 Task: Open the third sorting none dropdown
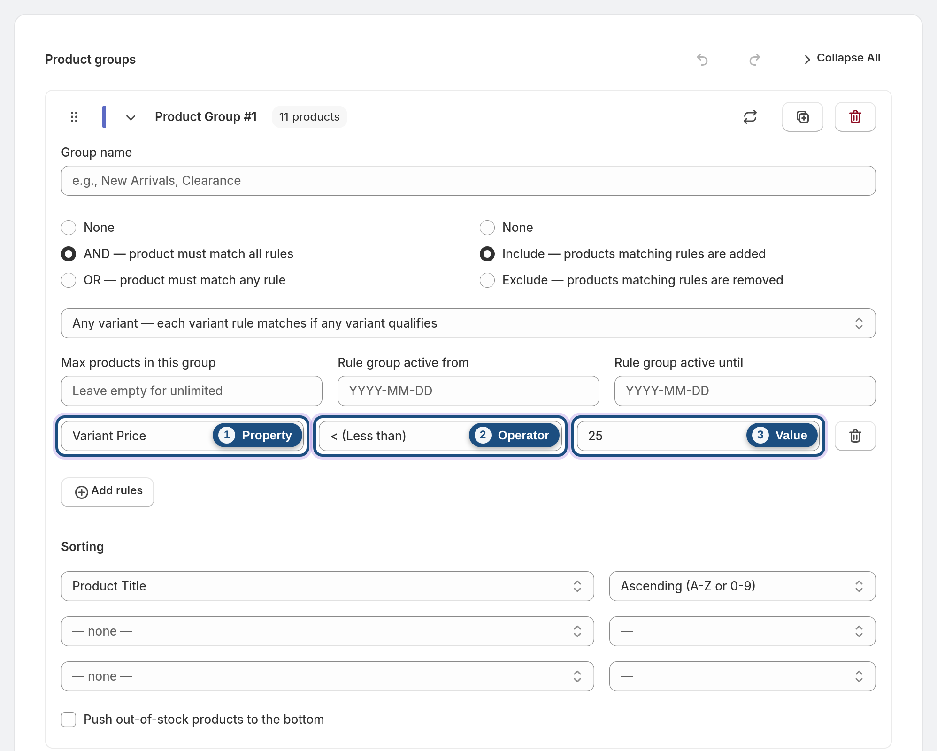pos(328,676)
